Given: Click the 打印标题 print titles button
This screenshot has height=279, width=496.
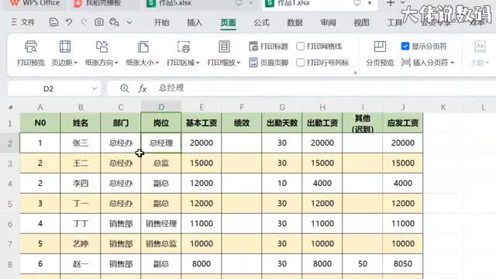Looking at the screenshot, I should click(269, 46).
